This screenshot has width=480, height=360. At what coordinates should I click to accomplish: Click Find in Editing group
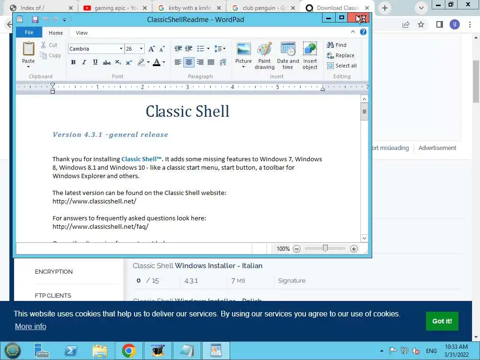point(337,45)
